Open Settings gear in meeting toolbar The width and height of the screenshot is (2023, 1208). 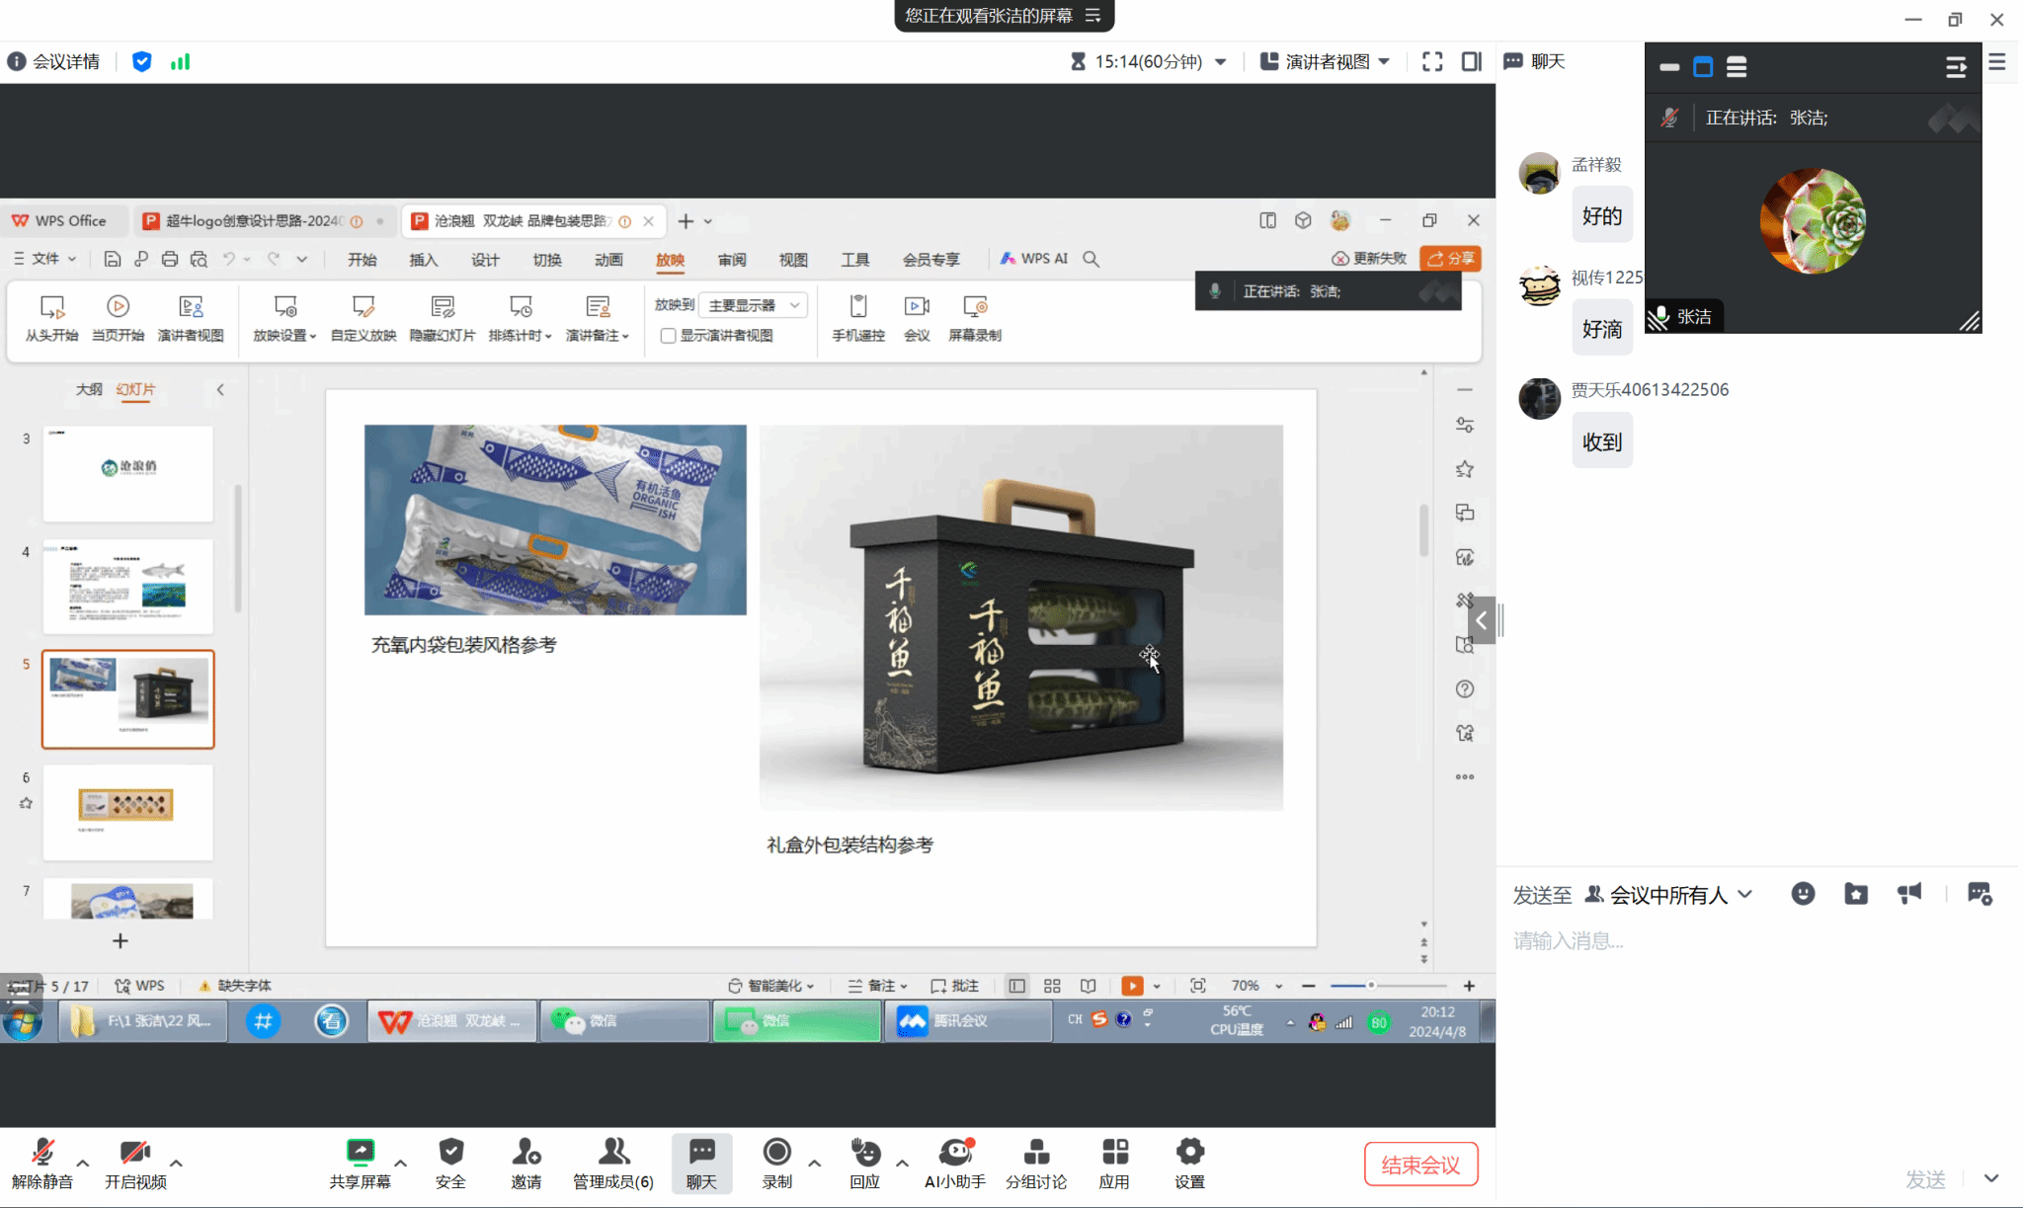pos(1189,1163)
